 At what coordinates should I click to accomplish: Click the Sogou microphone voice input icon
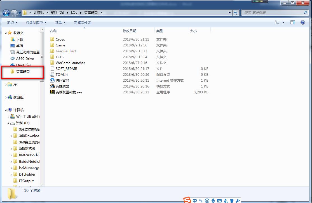point(213,200)
